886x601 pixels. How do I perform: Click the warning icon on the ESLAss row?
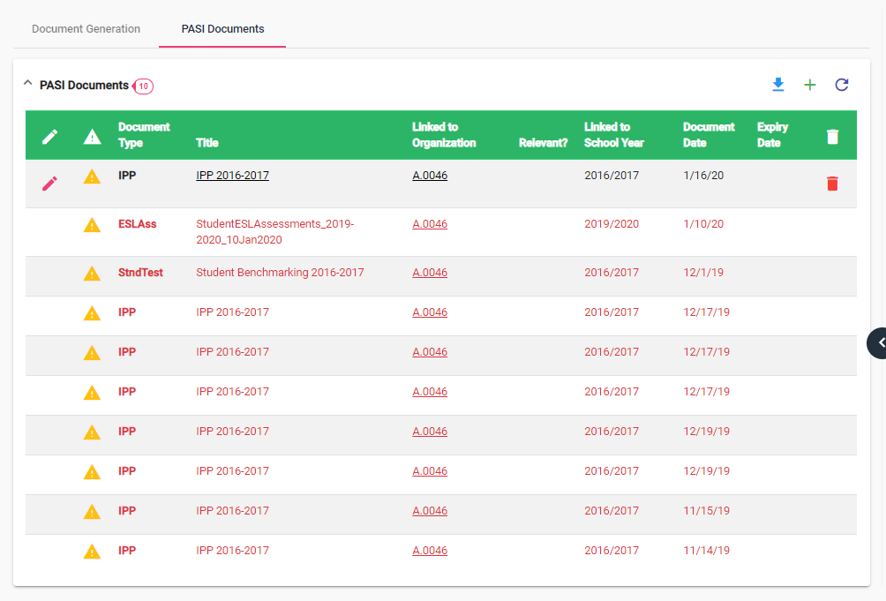click(x=92, y=225)
